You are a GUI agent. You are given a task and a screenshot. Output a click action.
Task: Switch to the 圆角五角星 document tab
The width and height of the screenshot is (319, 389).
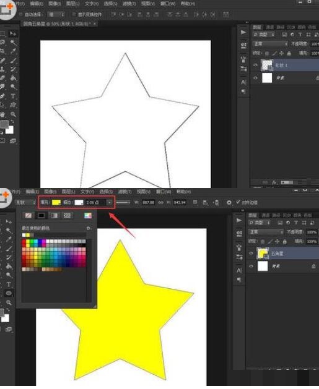click(59, 24)
